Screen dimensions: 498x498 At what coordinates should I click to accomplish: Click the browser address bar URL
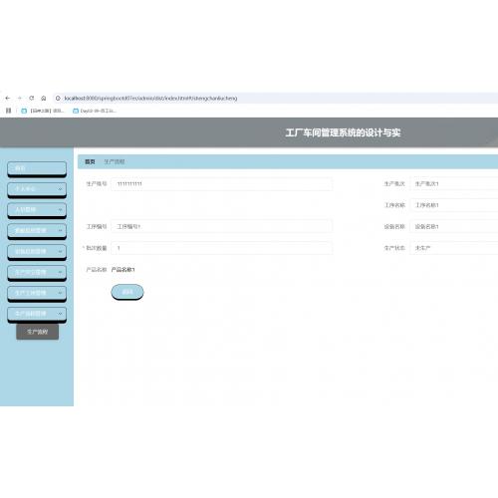(150, 99)
